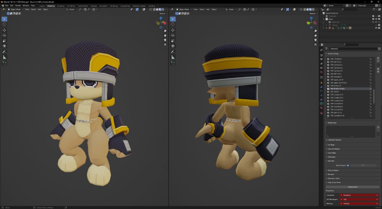Click the pan hand icon in left viewport
382x209 pixels.
165,35
